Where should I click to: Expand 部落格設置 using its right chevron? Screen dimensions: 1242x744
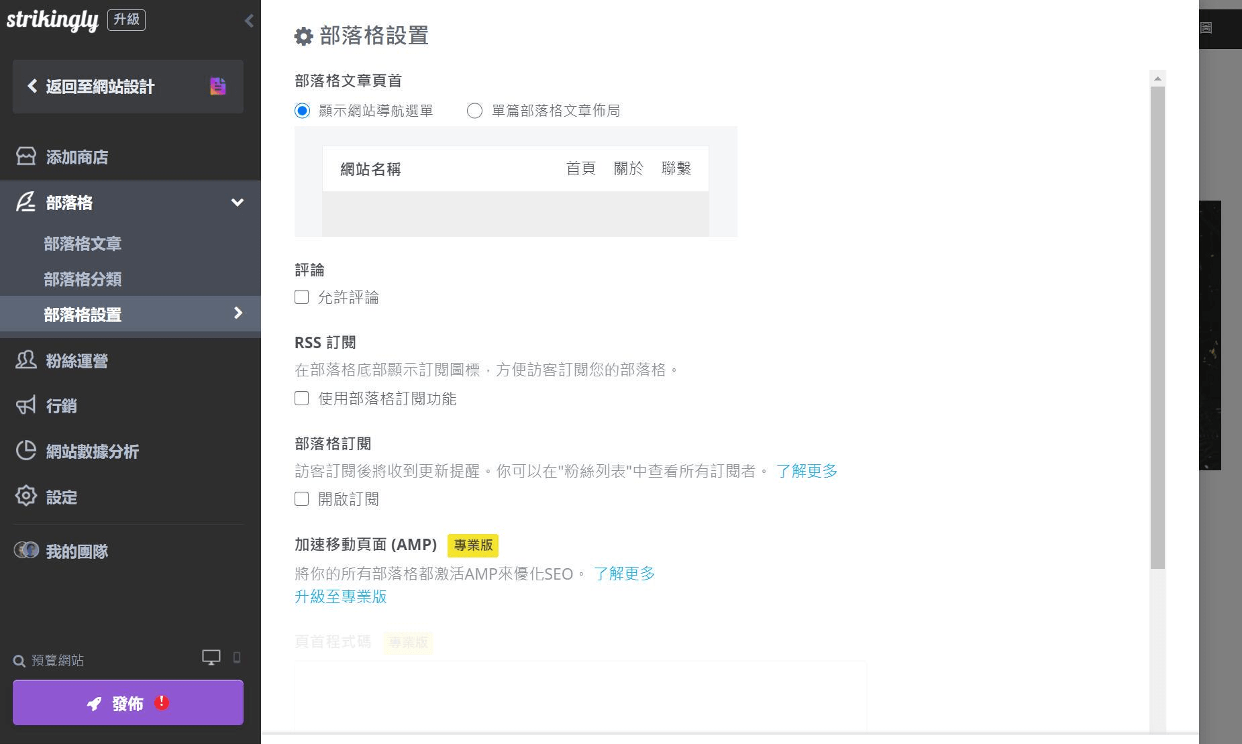(237, 313)
